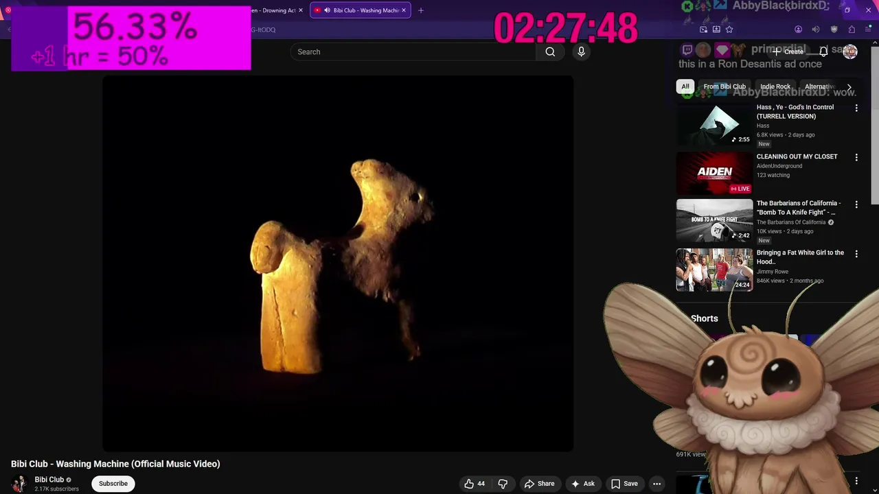Open the picture-in-picture toolbar icon
Screen dimensions: 879x494
pos(703,30)
